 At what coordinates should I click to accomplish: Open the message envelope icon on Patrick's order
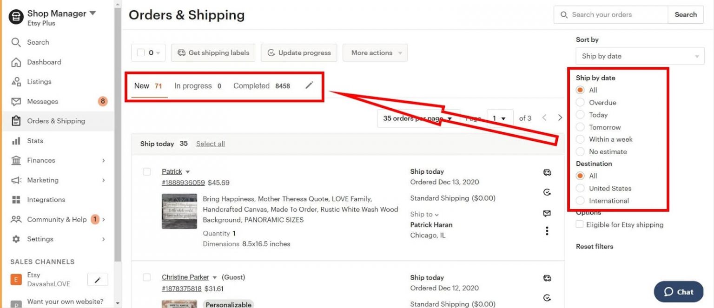click(547, 213)
